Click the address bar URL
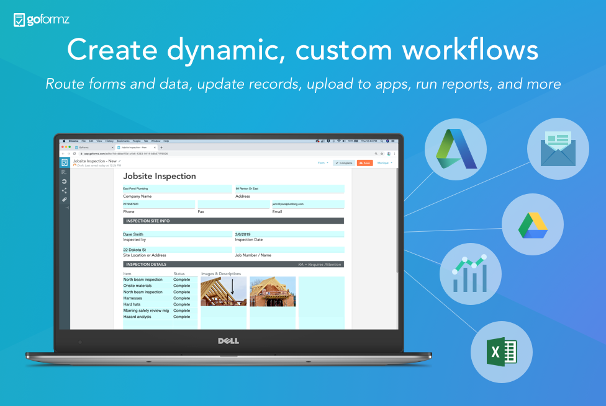Image resolution: width=606 pixels, height=406 pixels. (126, 154)
